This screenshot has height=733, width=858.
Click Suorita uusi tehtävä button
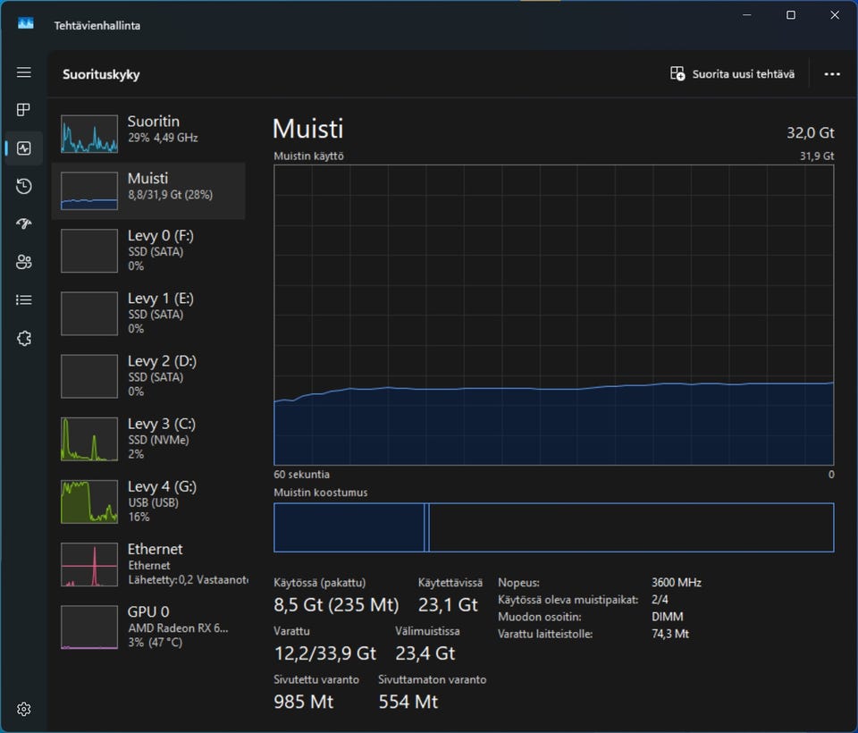coord(732,74)
